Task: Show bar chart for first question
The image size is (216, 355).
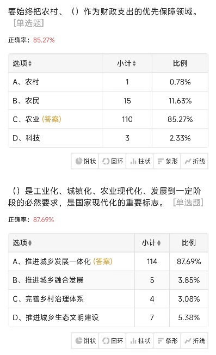Action: pos(167,161)
